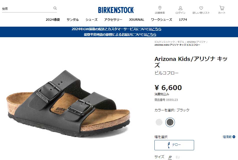Open the サンダル menu
238x160 pixels.
73,19
